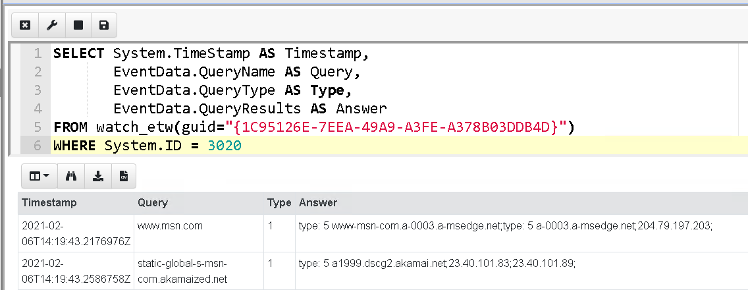
Task: Click line number 1 in editor gutter
Action: coord(38,53)
